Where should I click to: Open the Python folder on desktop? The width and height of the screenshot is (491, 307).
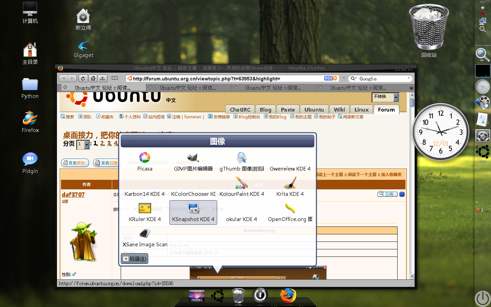pyautogui.click(x=30, y=88)
